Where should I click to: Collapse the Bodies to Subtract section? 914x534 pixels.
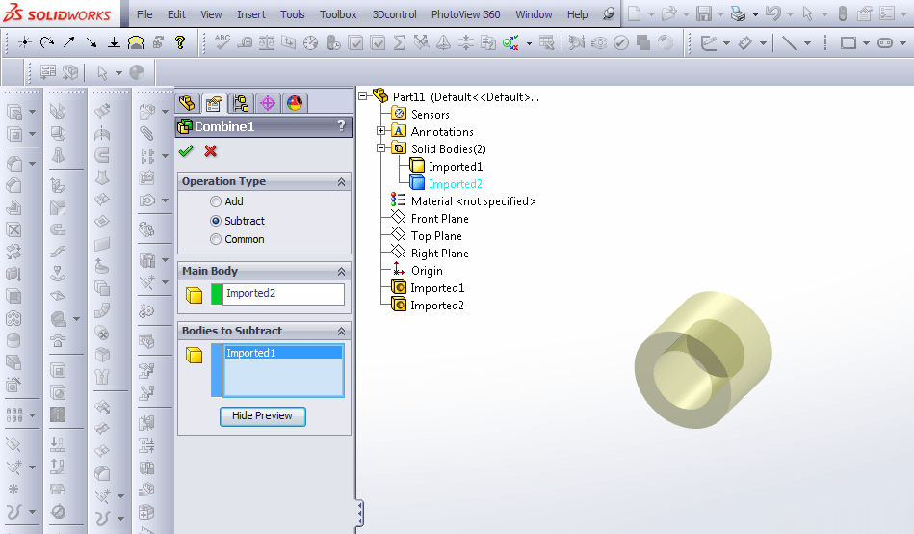point(342,332)
